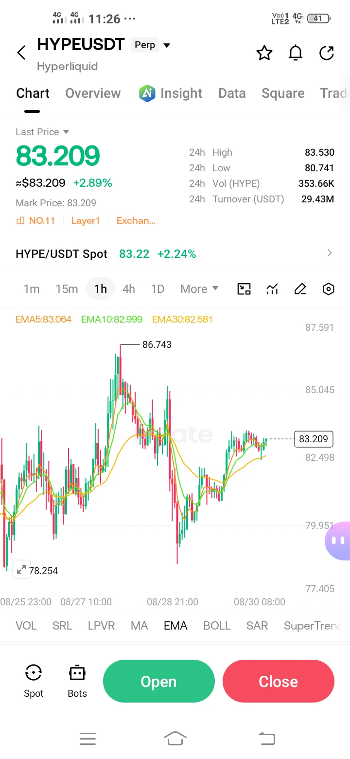The height and width of the screenshot is (759, 350).
Task: Tap HYPE/USDT Spot row label
Action: (x=62, y=253)
